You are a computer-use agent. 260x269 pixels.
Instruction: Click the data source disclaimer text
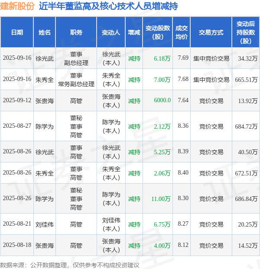pos(69,265)
